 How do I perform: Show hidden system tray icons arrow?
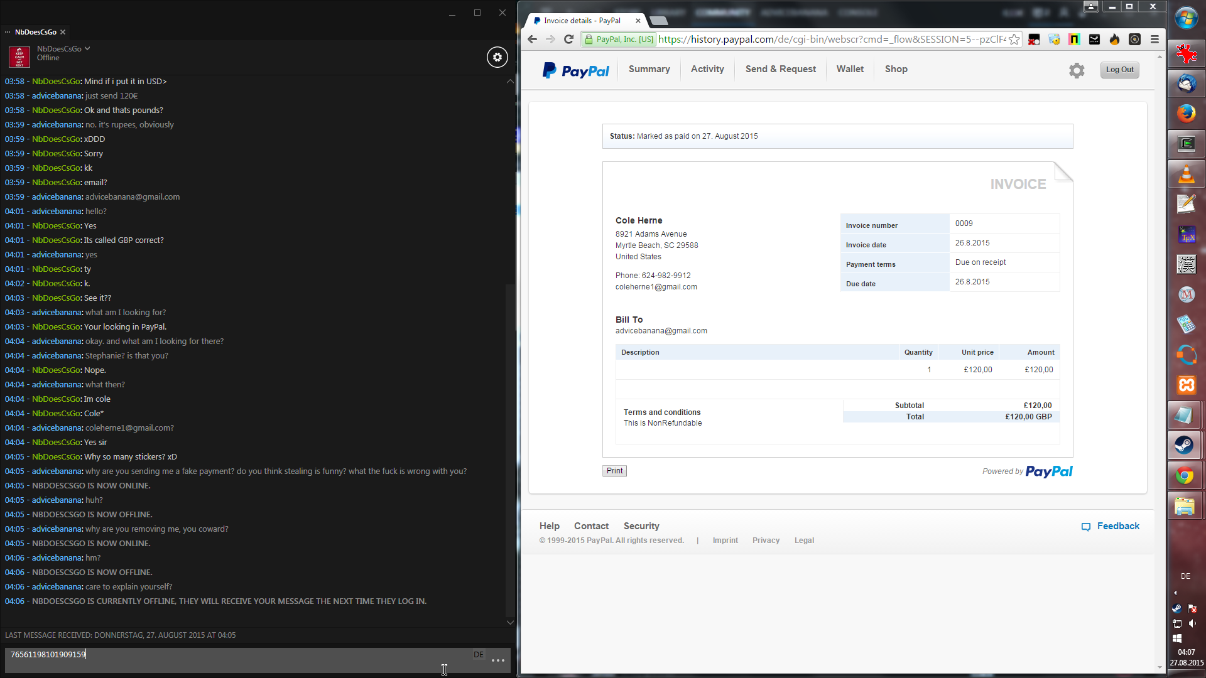tap(1175, 593)
